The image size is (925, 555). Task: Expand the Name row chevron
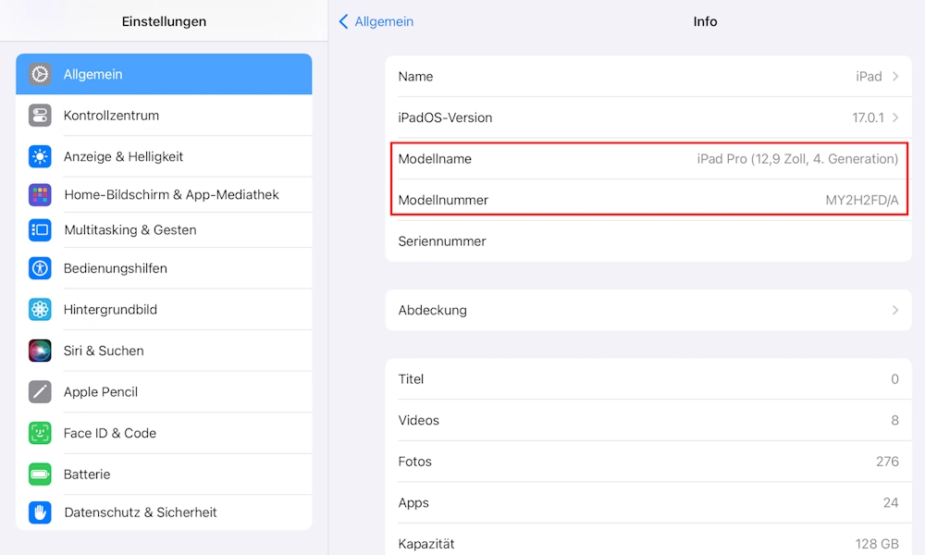895,76
